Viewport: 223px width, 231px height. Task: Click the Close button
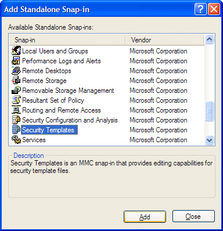(x=193, y=216)
